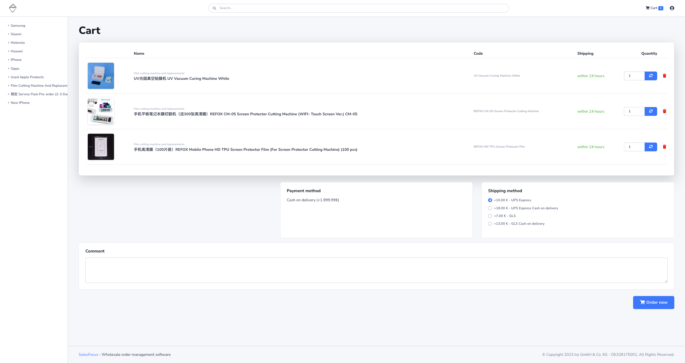Image resolution: width=685 pixels, height=363 pixels.
Task: Select UPS Express Cash on delivery
Action: [490, 208]
